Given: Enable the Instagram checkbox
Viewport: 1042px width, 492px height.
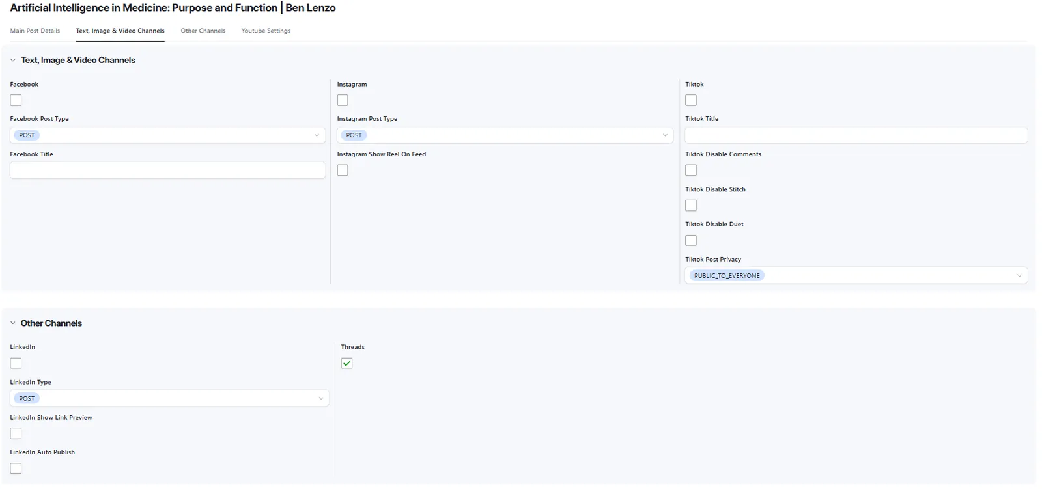Looking at the screenshot, I should pos(343,100).
